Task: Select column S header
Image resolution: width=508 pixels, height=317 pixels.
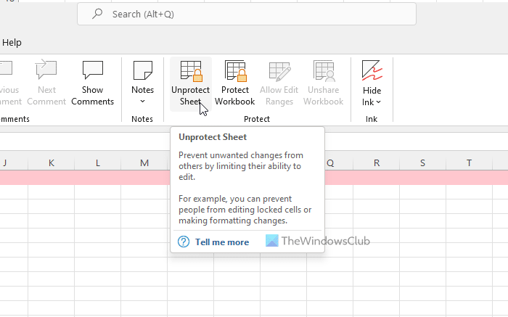Action: coord(423,162)
